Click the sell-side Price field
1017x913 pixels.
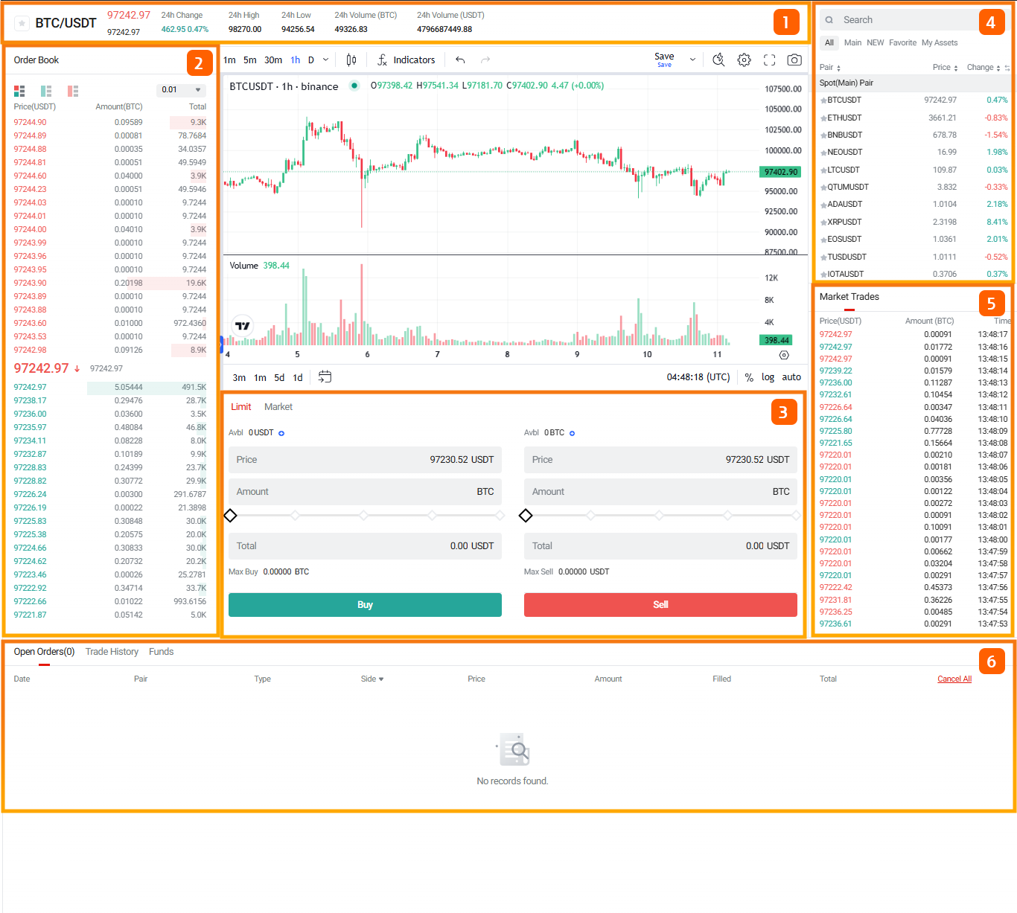point(660,460)
